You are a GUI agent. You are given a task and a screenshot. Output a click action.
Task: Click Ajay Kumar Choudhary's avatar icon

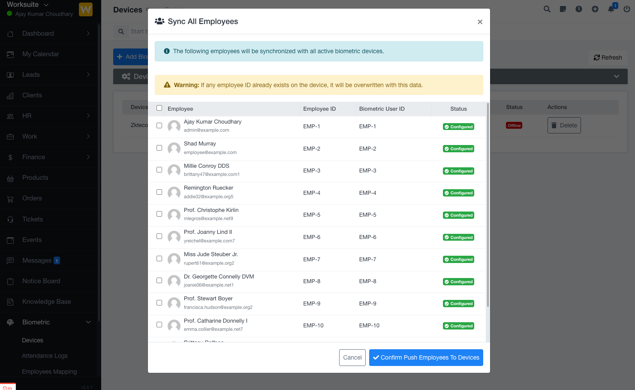tap(174, 126)
